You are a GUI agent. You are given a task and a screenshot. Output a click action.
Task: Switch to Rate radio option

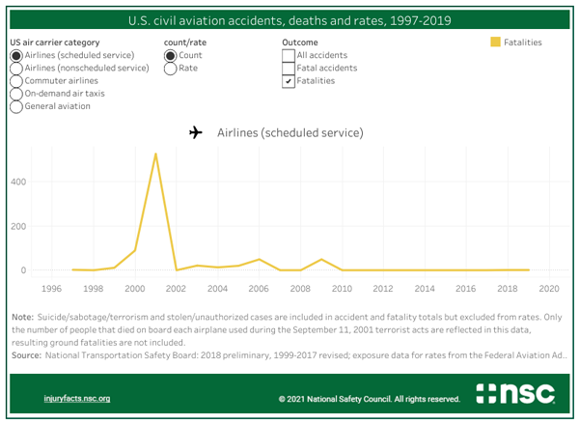point(170,69)
